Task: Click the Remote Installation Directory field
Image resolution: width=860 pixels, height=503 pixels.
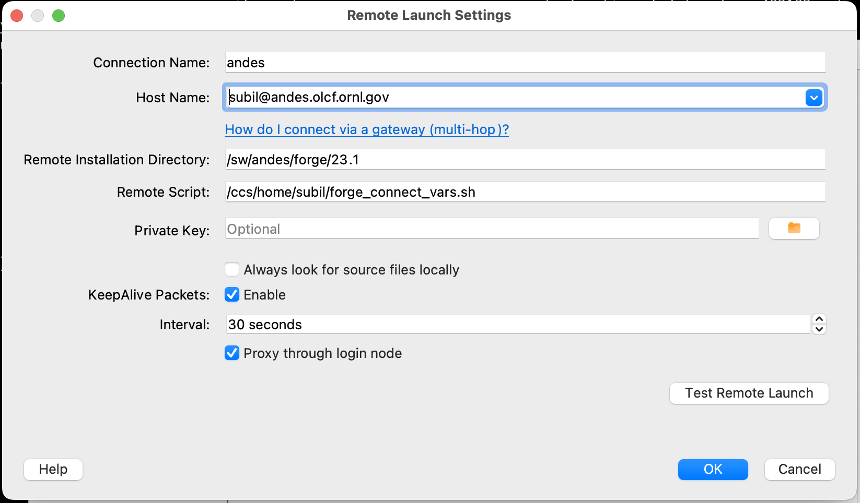Action: point(525,160)
